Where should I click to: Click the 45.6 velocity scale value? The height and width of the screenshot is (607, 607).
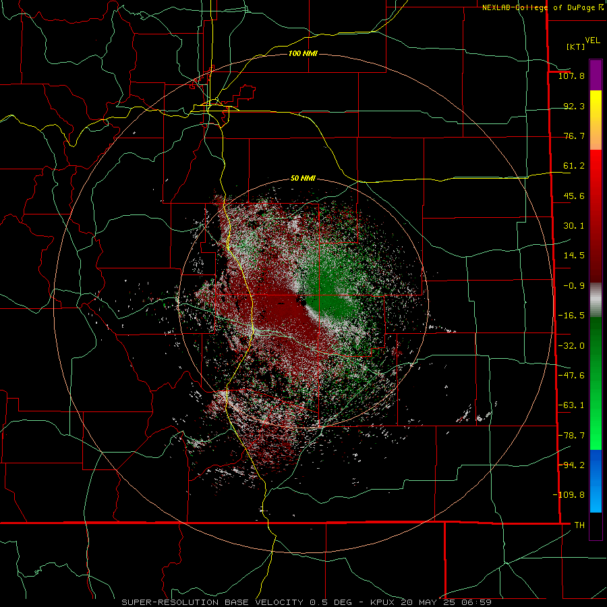574,196
